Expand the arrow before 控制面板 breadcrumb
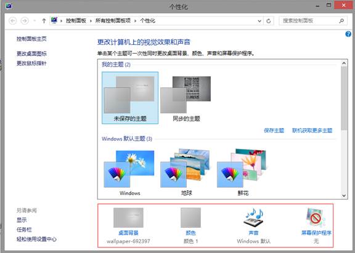The height and width of the screenshot is (253, 355). (x=62, y=21)
